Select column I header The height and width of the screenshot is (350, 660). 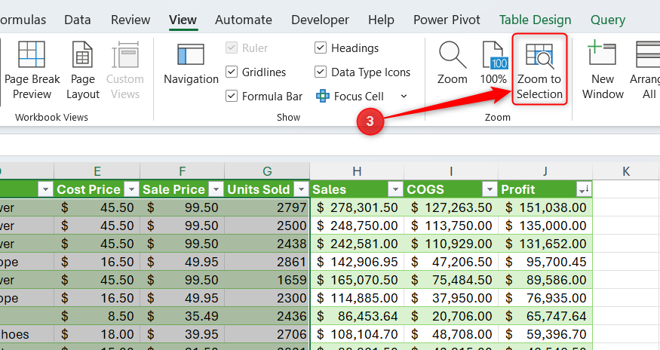pyautogui.click(x=451, y=171)
